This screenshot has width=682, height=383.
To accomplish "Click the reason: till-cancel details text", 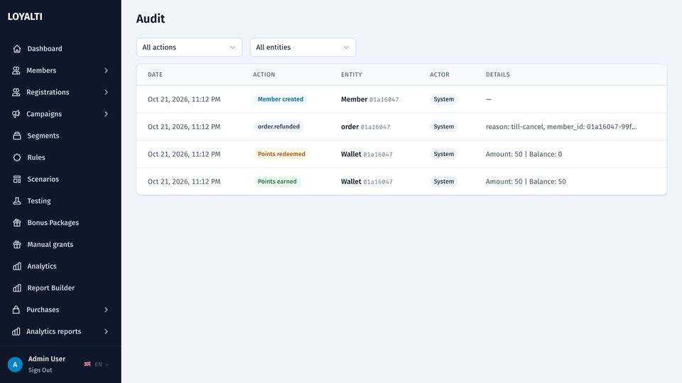I will (x=561, y=127).
